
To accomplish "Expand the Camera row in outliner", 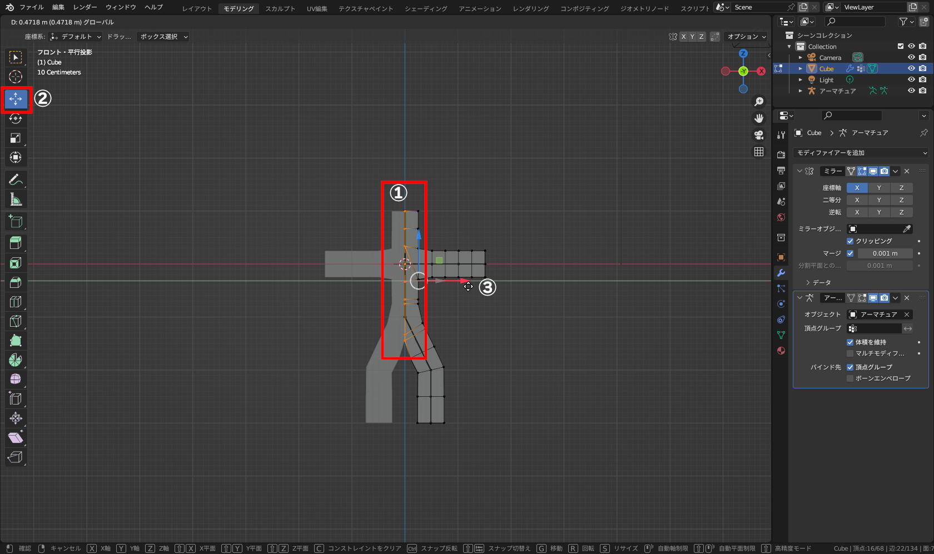I will (801, 58).
